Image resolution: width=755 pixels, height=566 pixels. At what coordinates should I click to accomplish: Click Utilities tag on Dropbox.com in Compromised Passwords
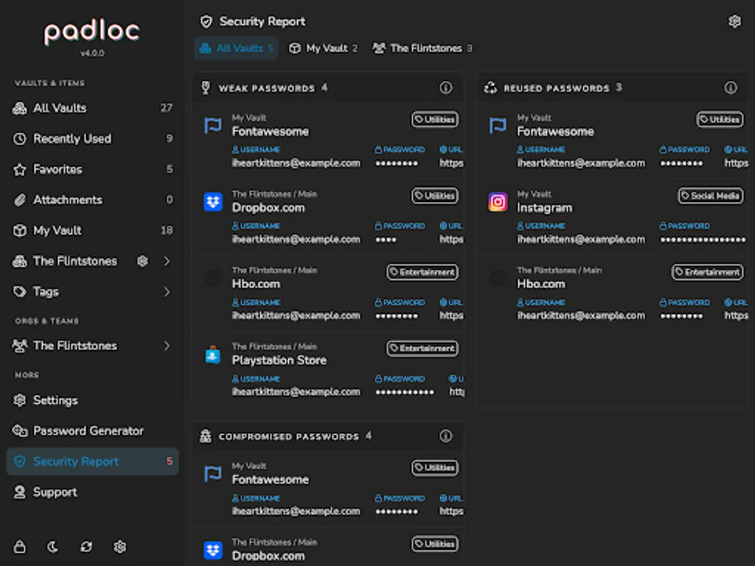(435, 544)
